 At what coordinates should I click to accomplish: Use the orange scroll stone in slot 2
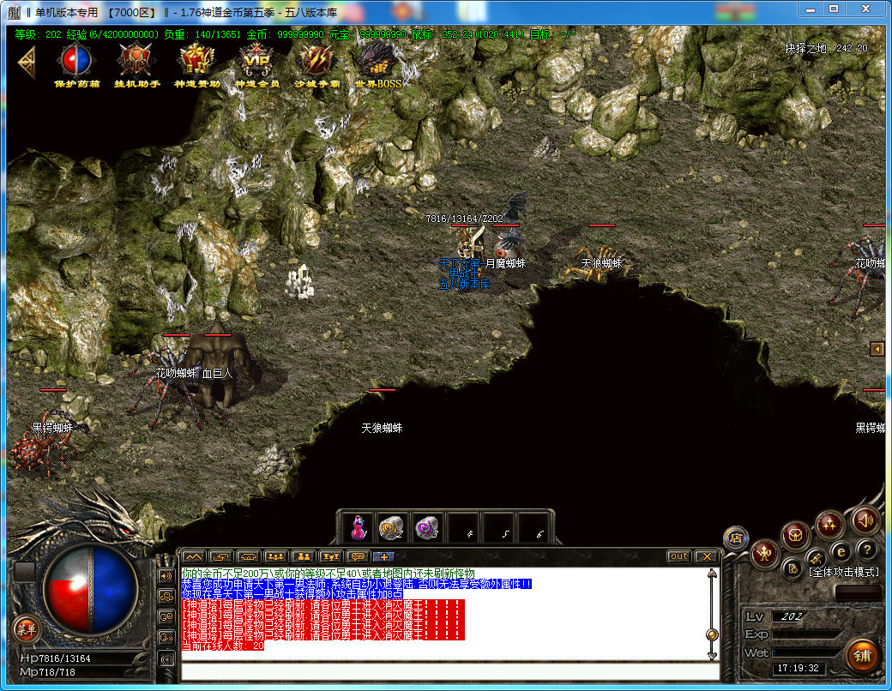tap(391, 528)
